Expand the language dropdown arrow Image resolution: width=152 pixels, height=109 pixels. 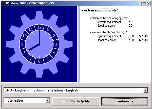(145, 90)
